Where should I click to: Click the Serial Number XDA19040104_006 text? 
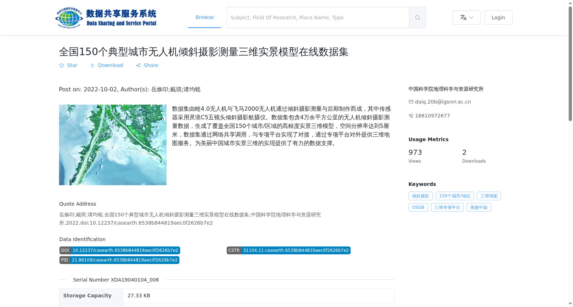[116, 280]
